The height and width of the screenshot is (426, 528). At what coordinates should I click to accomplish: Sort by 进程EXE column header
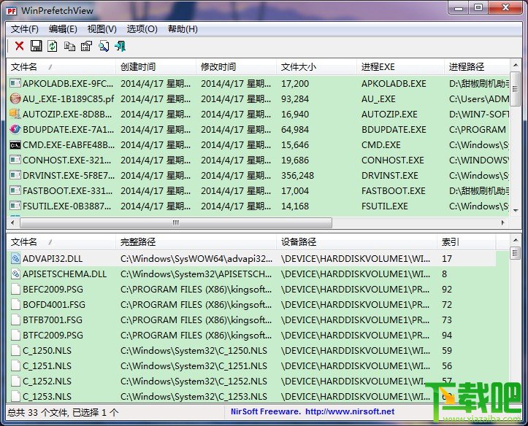(401, 66)
